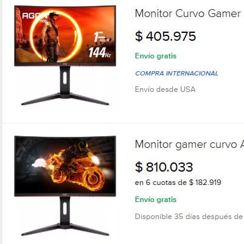The width and height of the screenshot is (244, 244).
Task: Click the 'Disponible 35 días después de' notice
Action: pos(189,217)
